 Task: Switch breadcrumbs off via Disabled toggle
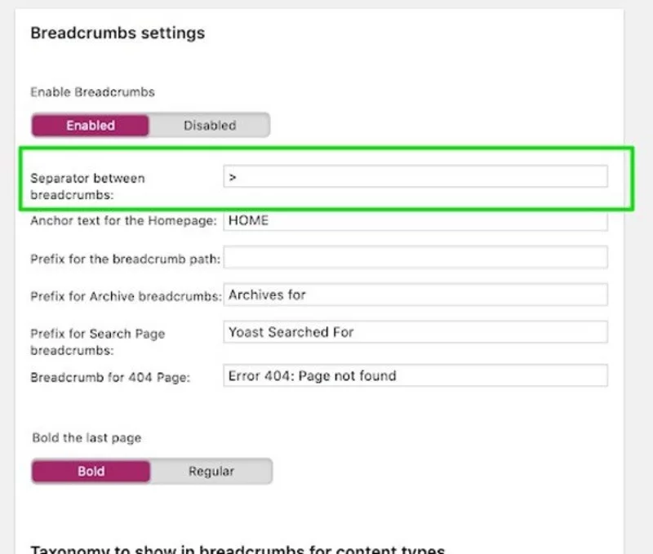209,125
